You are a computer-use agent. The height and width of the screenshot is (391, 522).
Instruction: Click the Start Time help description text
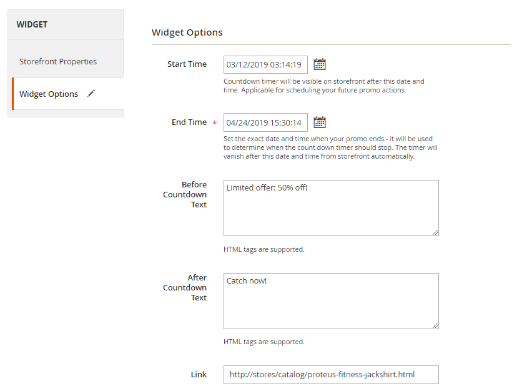pos(324,86)
